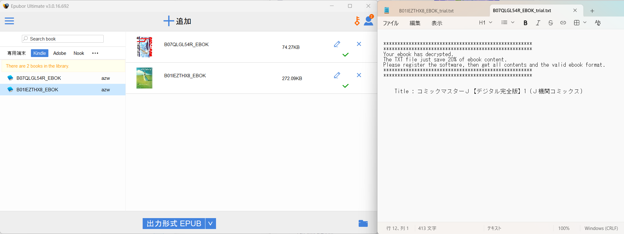Viewport: 624px width, 234px height.
Task: Open the output folder icon
Action: (x=363, y=223)
